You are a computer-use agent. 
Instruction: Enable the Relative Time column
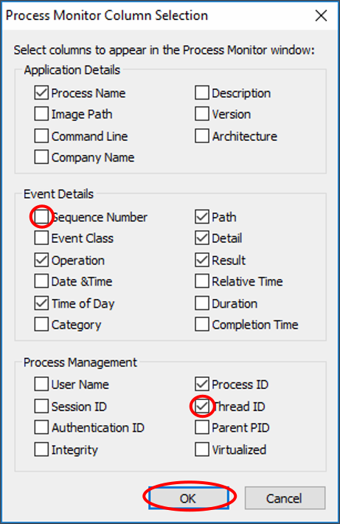pos(202,281)
